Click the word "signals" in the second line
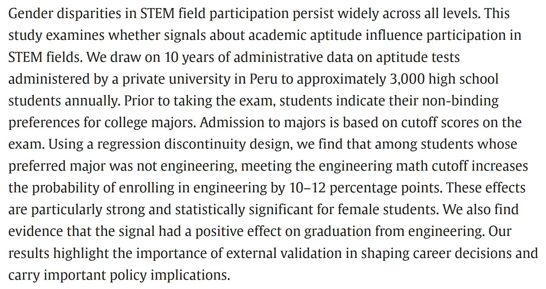This screenshot has height=289, width=546. tap(185, 36)
